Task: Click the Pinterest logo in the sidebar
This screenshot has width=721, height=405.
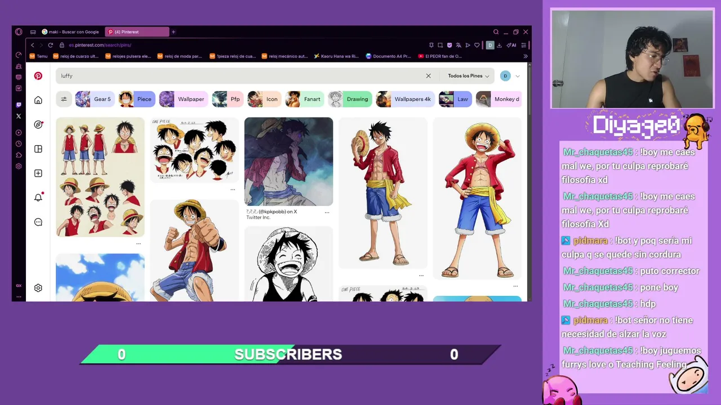Action: (x=38, y=76)
